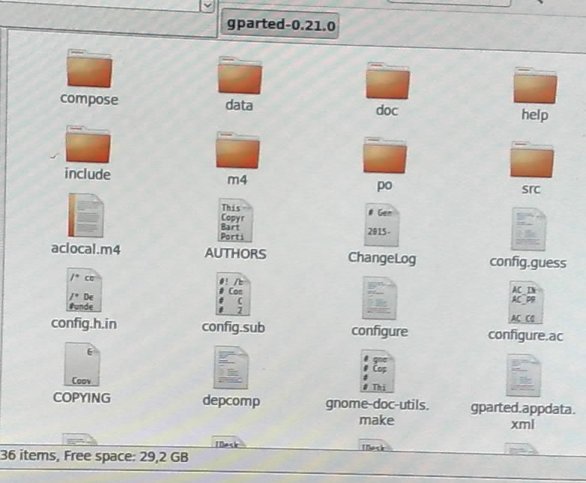Click the data folder name label
The image size is (586, 483).
click(239, 105)
